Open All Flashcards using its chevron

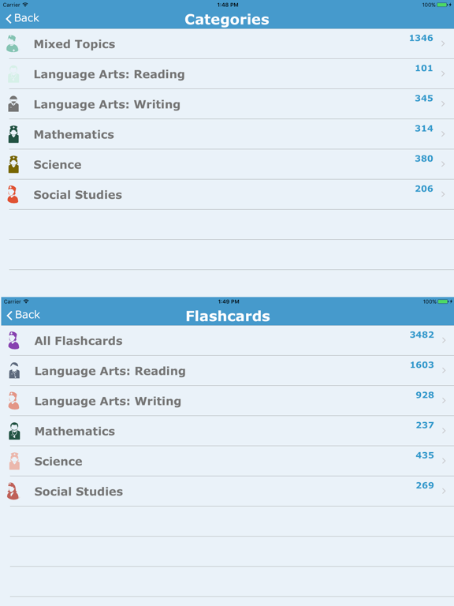pyautogui.click(x=444, y=341)
